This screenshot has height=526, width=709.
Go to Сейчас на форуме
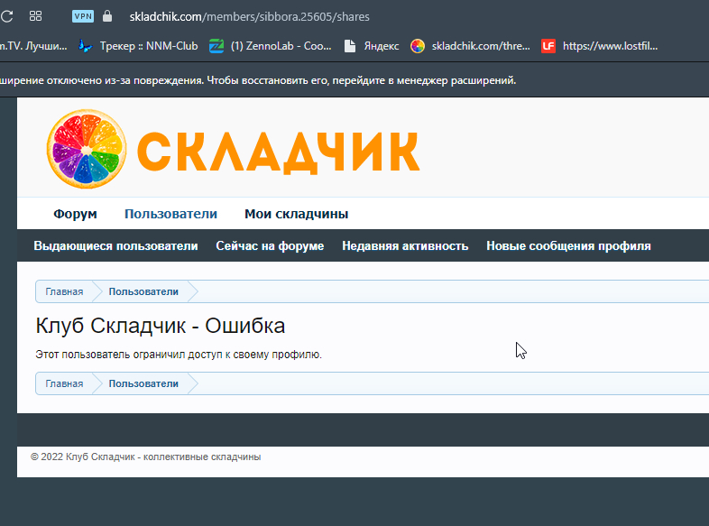click(270, 246)
